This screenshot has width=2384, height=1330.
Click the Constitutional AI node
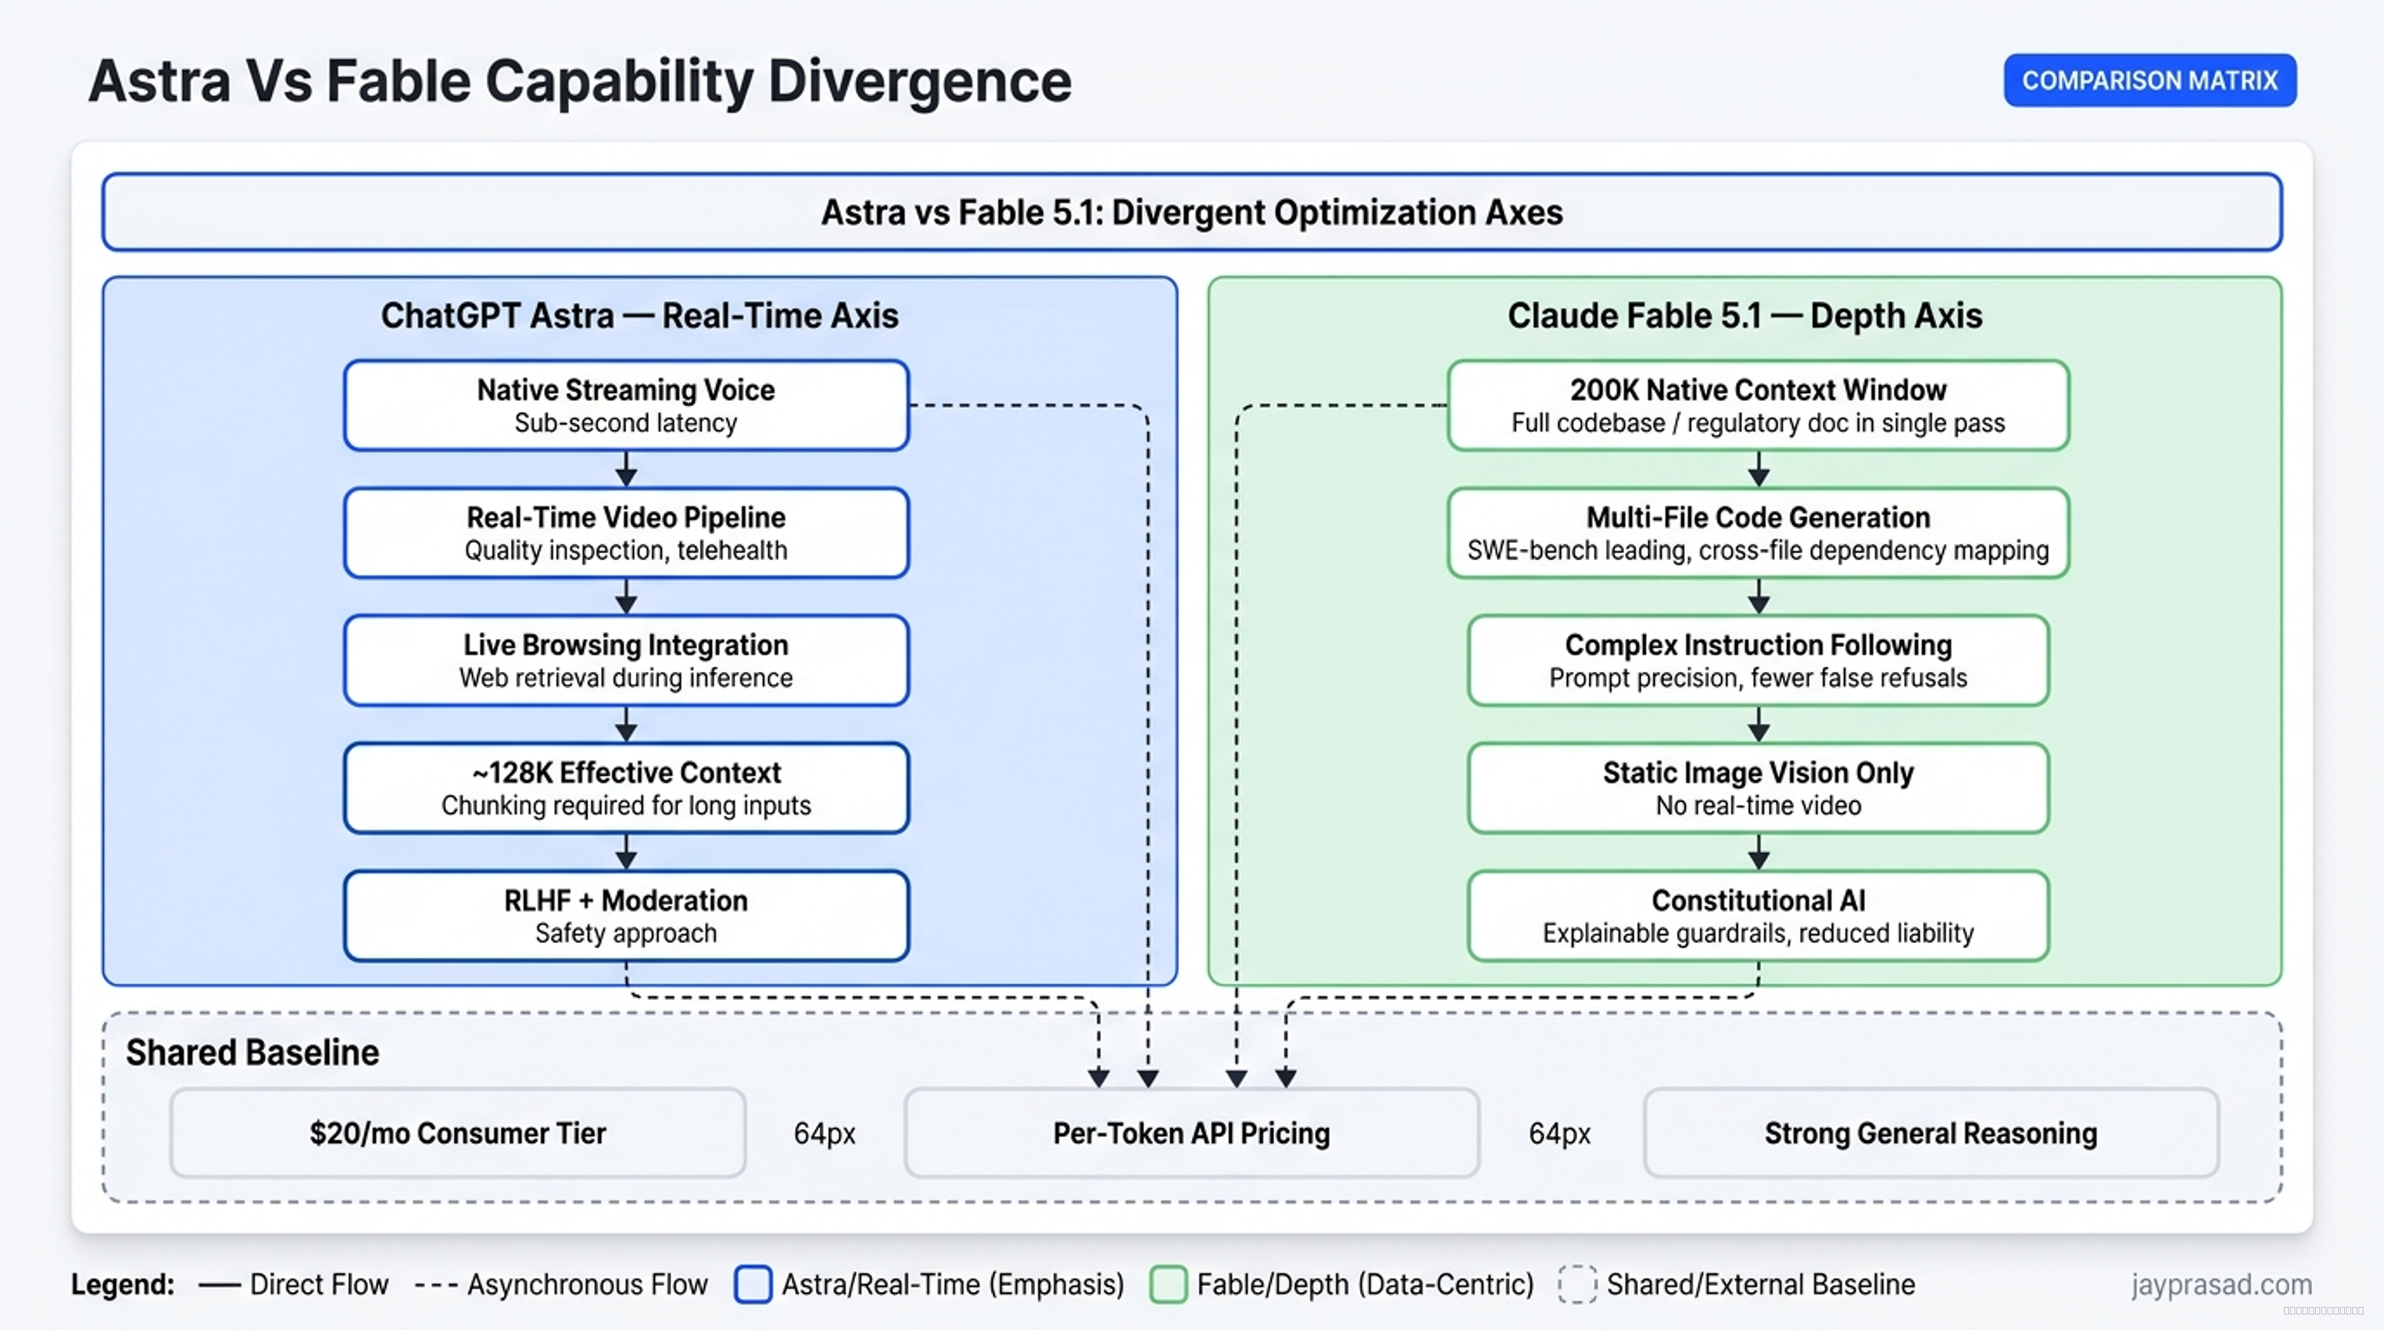(x=1758, y=917)
